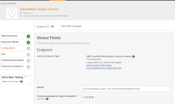Click green check next to Interaction Model
Viewport: 175px width, 104px height.
[x=28, y=42]
